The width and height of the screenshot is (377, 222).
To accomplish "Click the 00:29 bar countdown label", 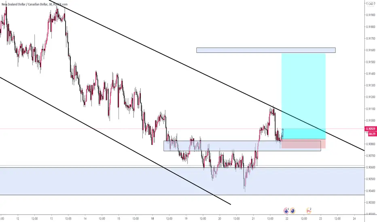I will click(x=372, y=134).
